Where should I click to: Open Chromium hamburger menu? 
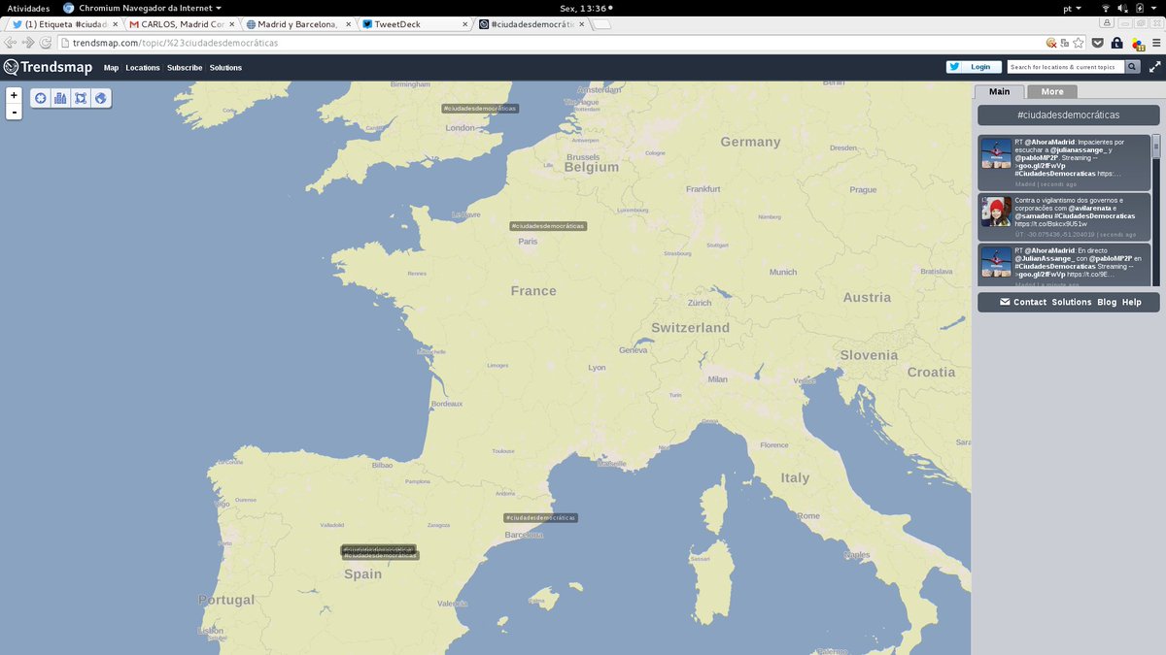[x=1156, y=43]
